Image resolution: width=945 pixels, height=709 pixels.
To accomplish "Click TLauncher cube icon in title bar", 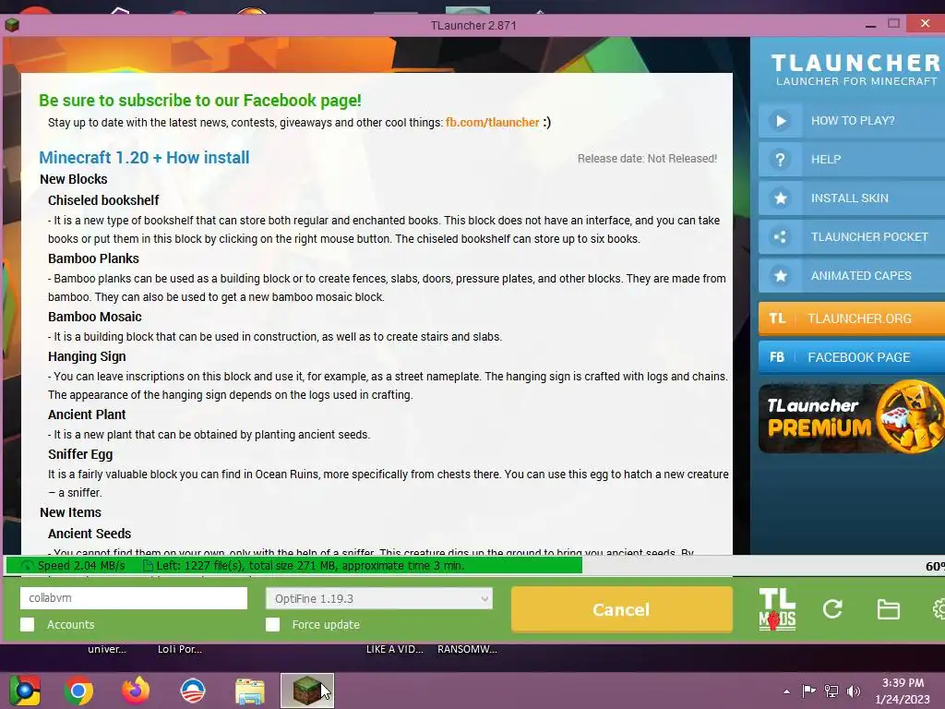I will coord(11,25).
